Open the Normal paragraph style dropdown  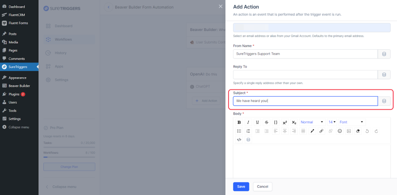point(312,122)
